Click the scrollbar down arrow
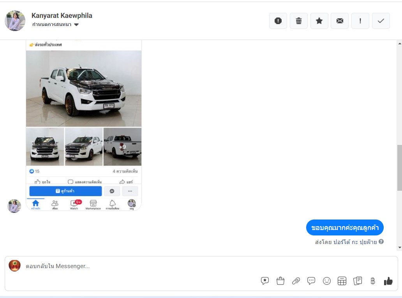This screenshot has height=298, width=402. pos(399,247)
